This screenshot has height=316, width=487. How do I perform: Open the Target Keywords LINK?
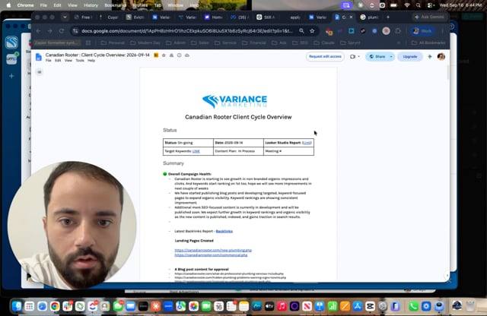click(x=196, y=151)
